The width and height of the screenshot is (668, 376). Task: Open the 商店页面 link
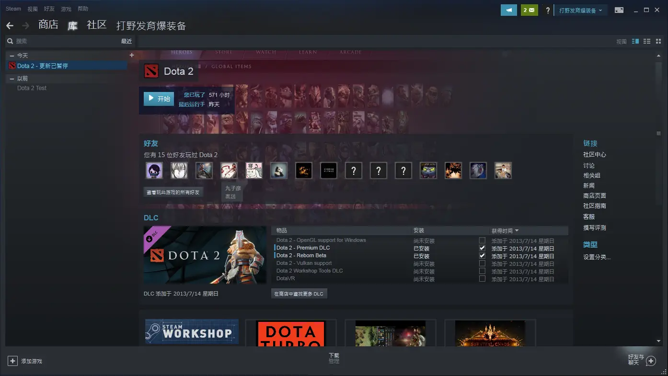[595, 195]
